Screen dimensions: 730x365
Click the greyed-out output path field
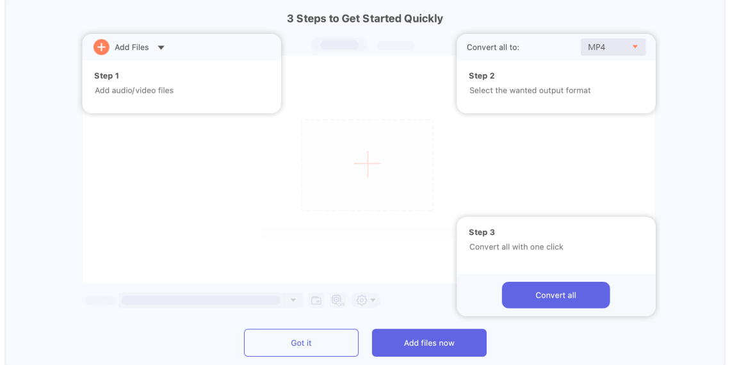pos(201,300)
